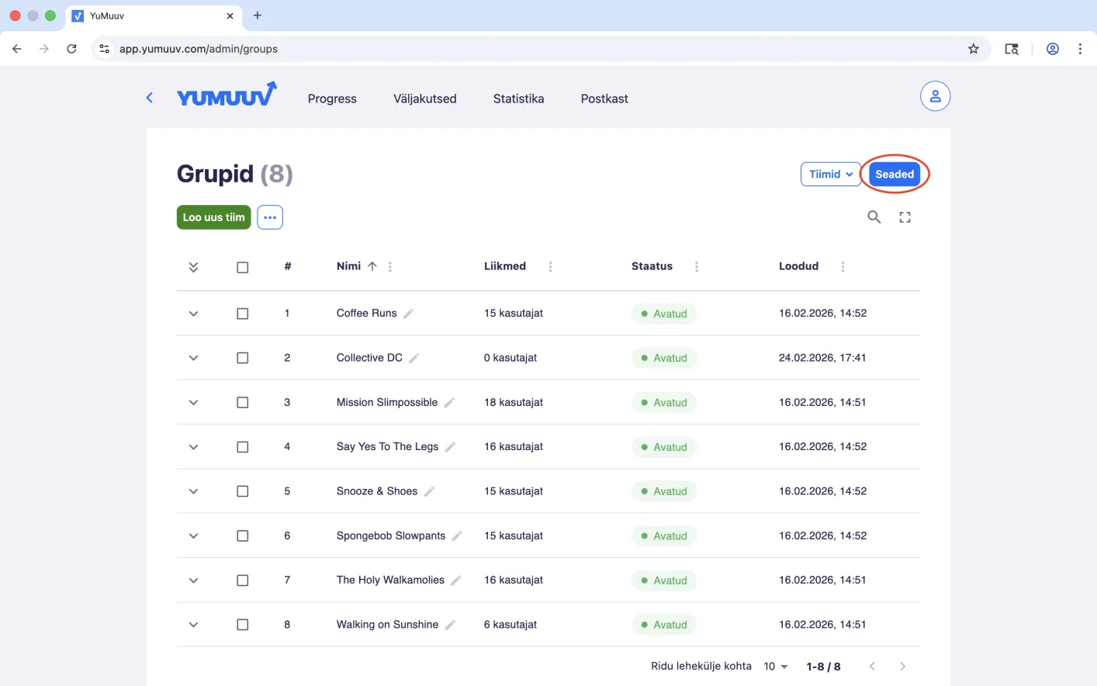Select the Coffee Runs row checkbox

coord(243,314)
